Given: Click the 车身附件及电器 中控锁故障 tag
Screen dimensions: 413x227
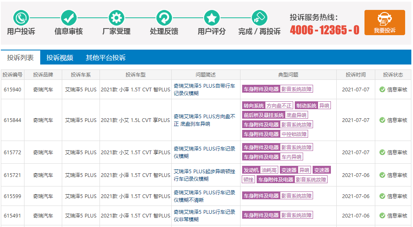Looking at the screenshot, I should tap(275, 134).
